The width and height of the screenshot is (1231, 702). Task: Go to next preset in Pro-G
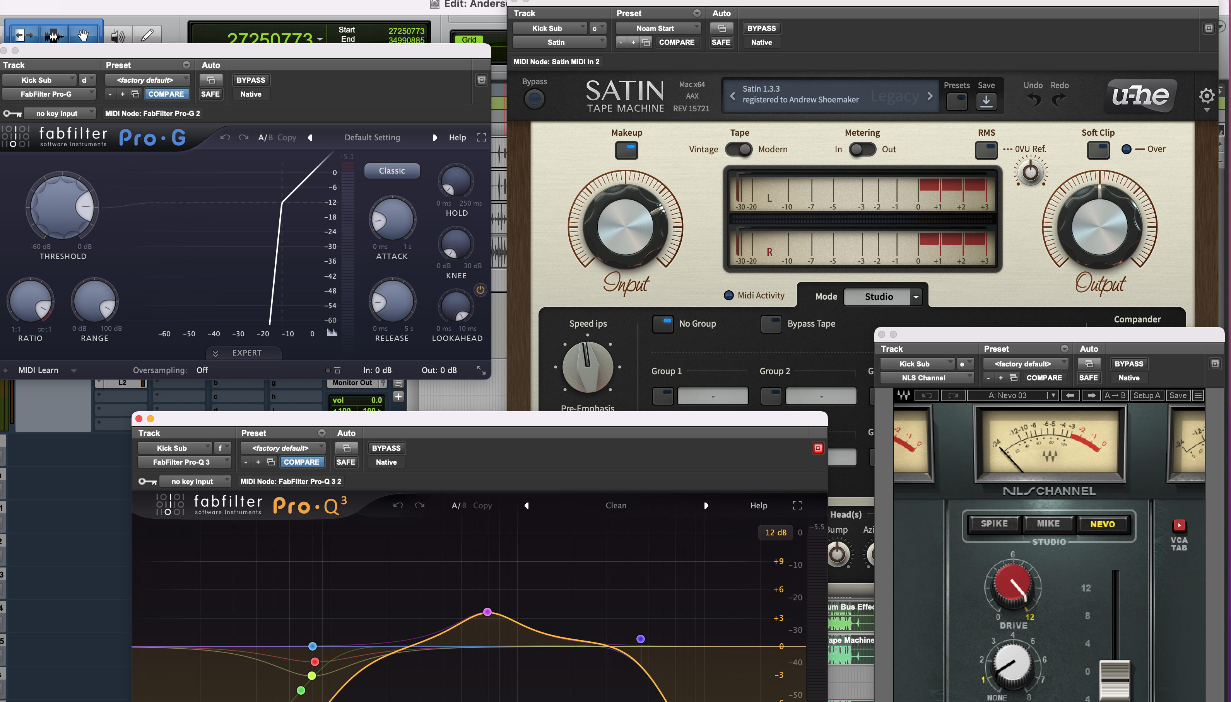tap(434, 137)
